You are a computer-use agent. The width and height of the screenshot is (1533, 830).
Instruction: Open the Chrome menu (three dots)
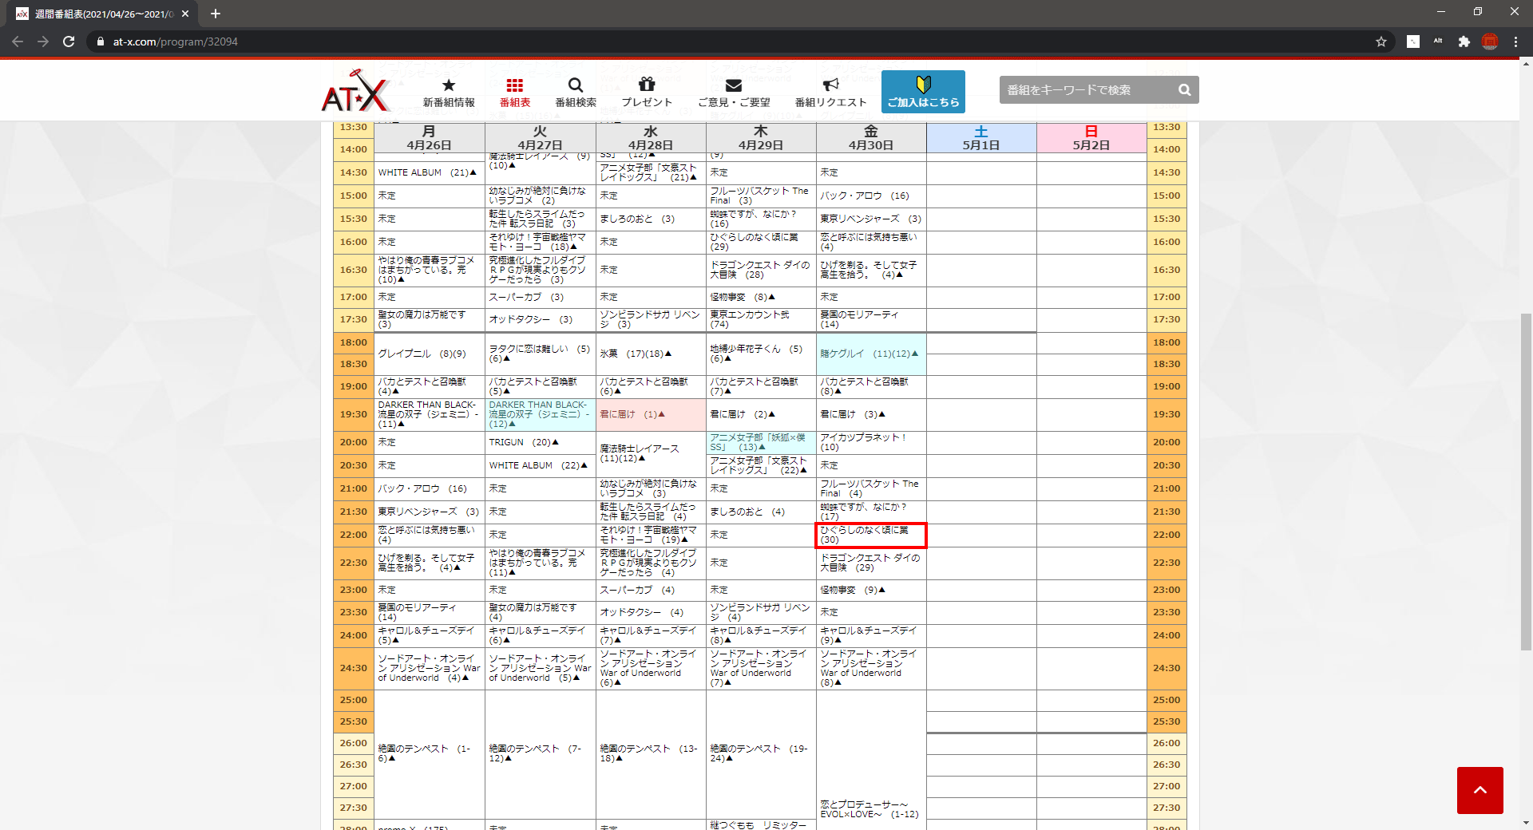pos(1515,41)
